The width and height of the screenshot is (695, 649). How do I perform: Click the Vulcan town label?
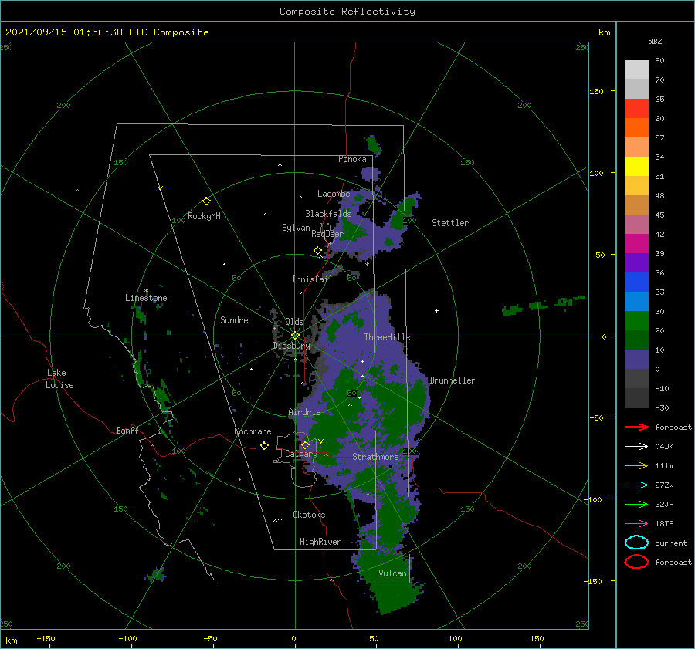[392, 573]
